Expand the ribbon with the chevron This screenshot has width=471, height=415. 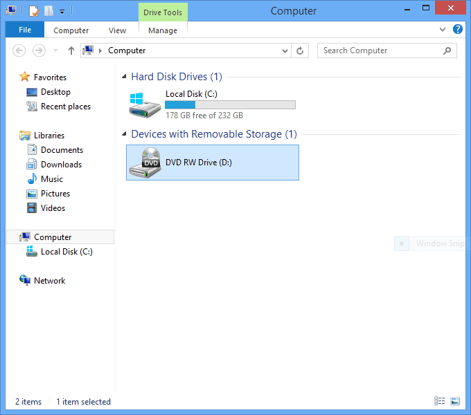click(x=443, y=29)
